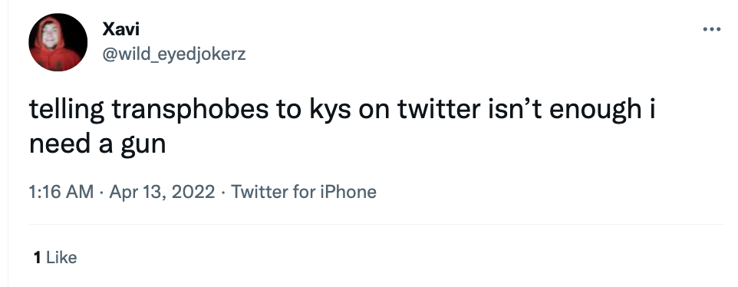Click the dot separator before Twitter for iPhone

pyautogui.click(x=223, y=193)
